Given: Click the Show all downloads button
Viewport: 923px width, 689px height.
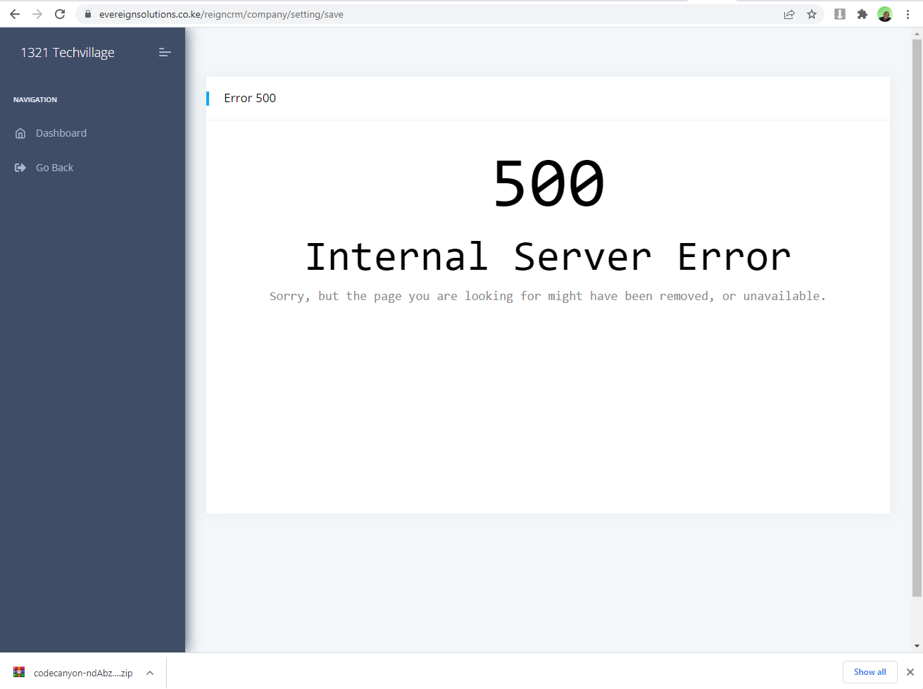Looking at the screenshot, I should point(869,672).
